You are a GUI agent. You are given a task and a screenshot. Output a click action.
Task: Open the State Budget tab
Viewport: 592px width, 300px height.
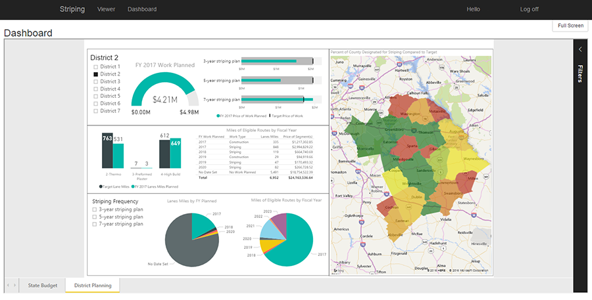click(x=43, y=286)
